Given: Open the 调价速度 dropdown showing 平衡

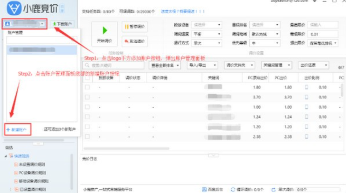Looking at the screenshot, I should point(207,34).
